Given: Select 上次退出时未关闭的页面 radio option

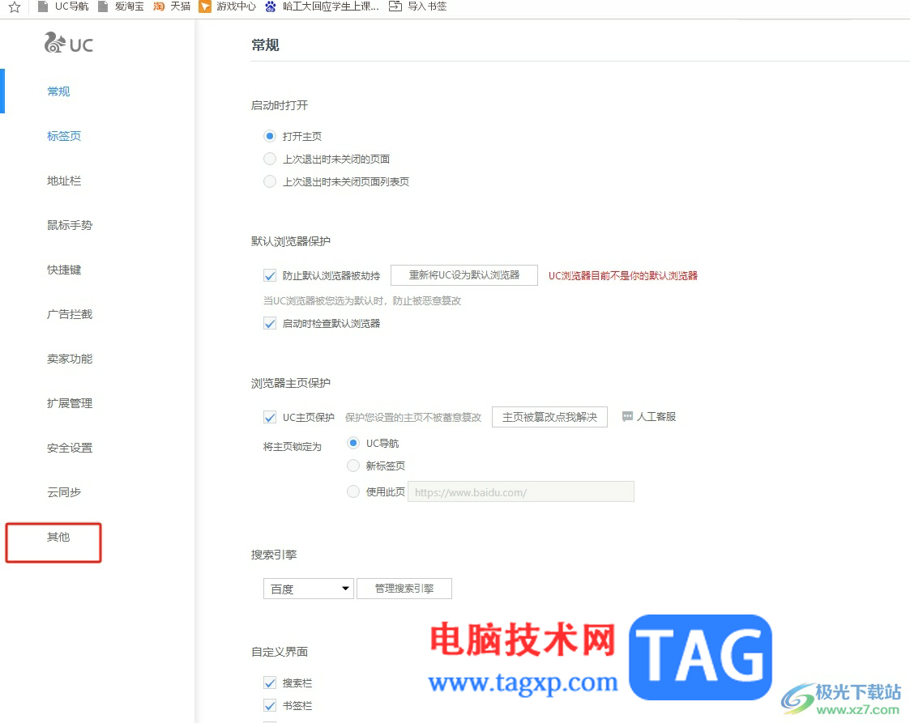Looking at the screenshot, I should click(270, 159).
